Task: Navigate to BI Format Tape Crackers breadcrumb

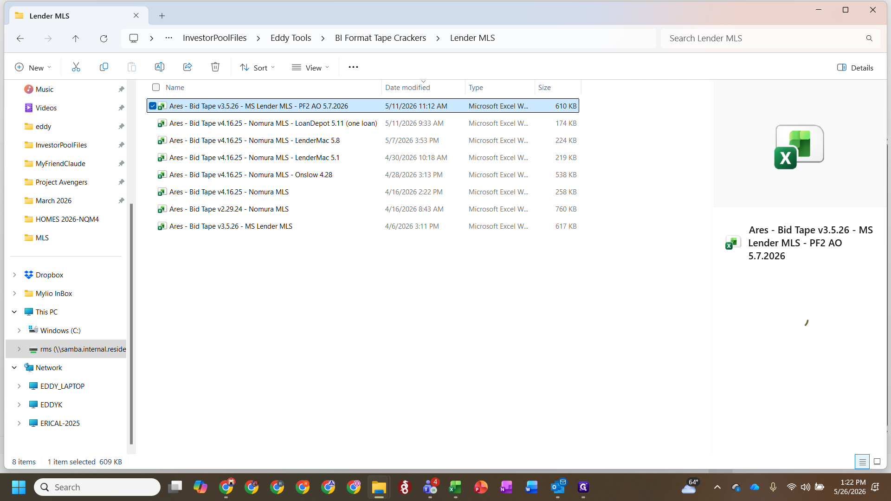Action: [x=381, y=38]
